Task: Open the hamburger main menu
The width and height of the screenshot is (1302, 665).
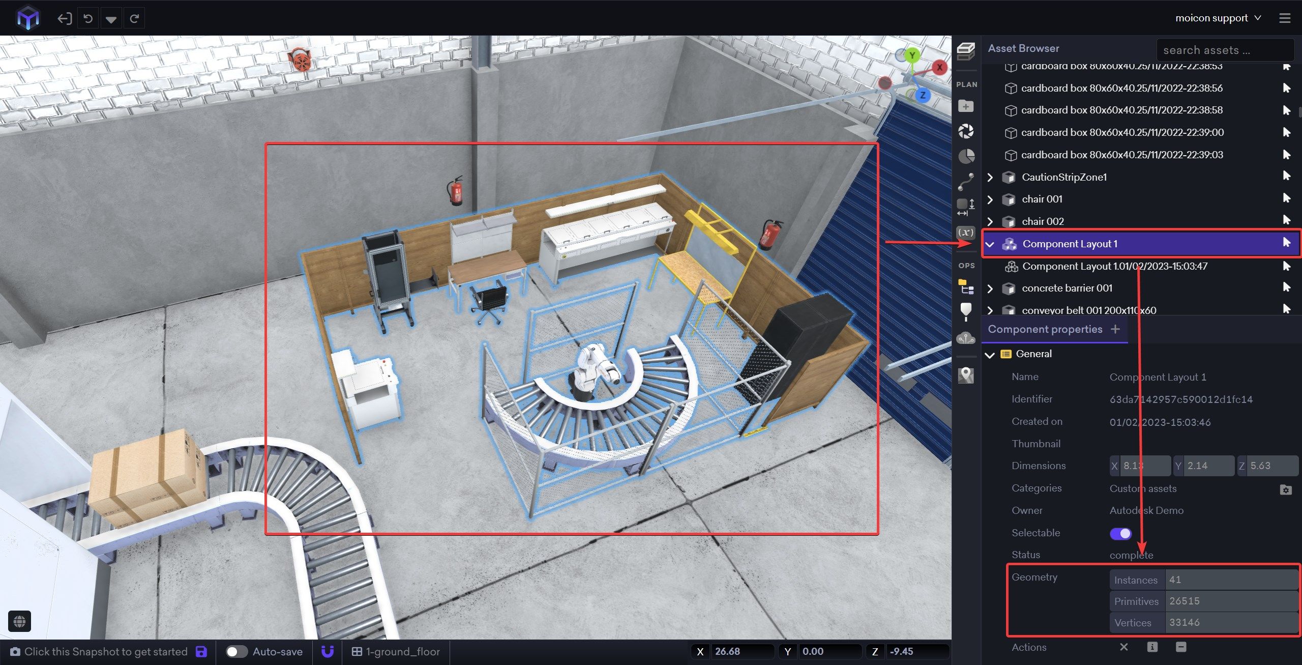Action: tap(1285, 18)
